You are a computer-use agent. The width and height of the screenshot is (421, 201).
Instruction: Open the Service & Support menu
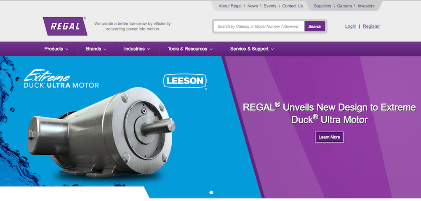tap(252, 49)
